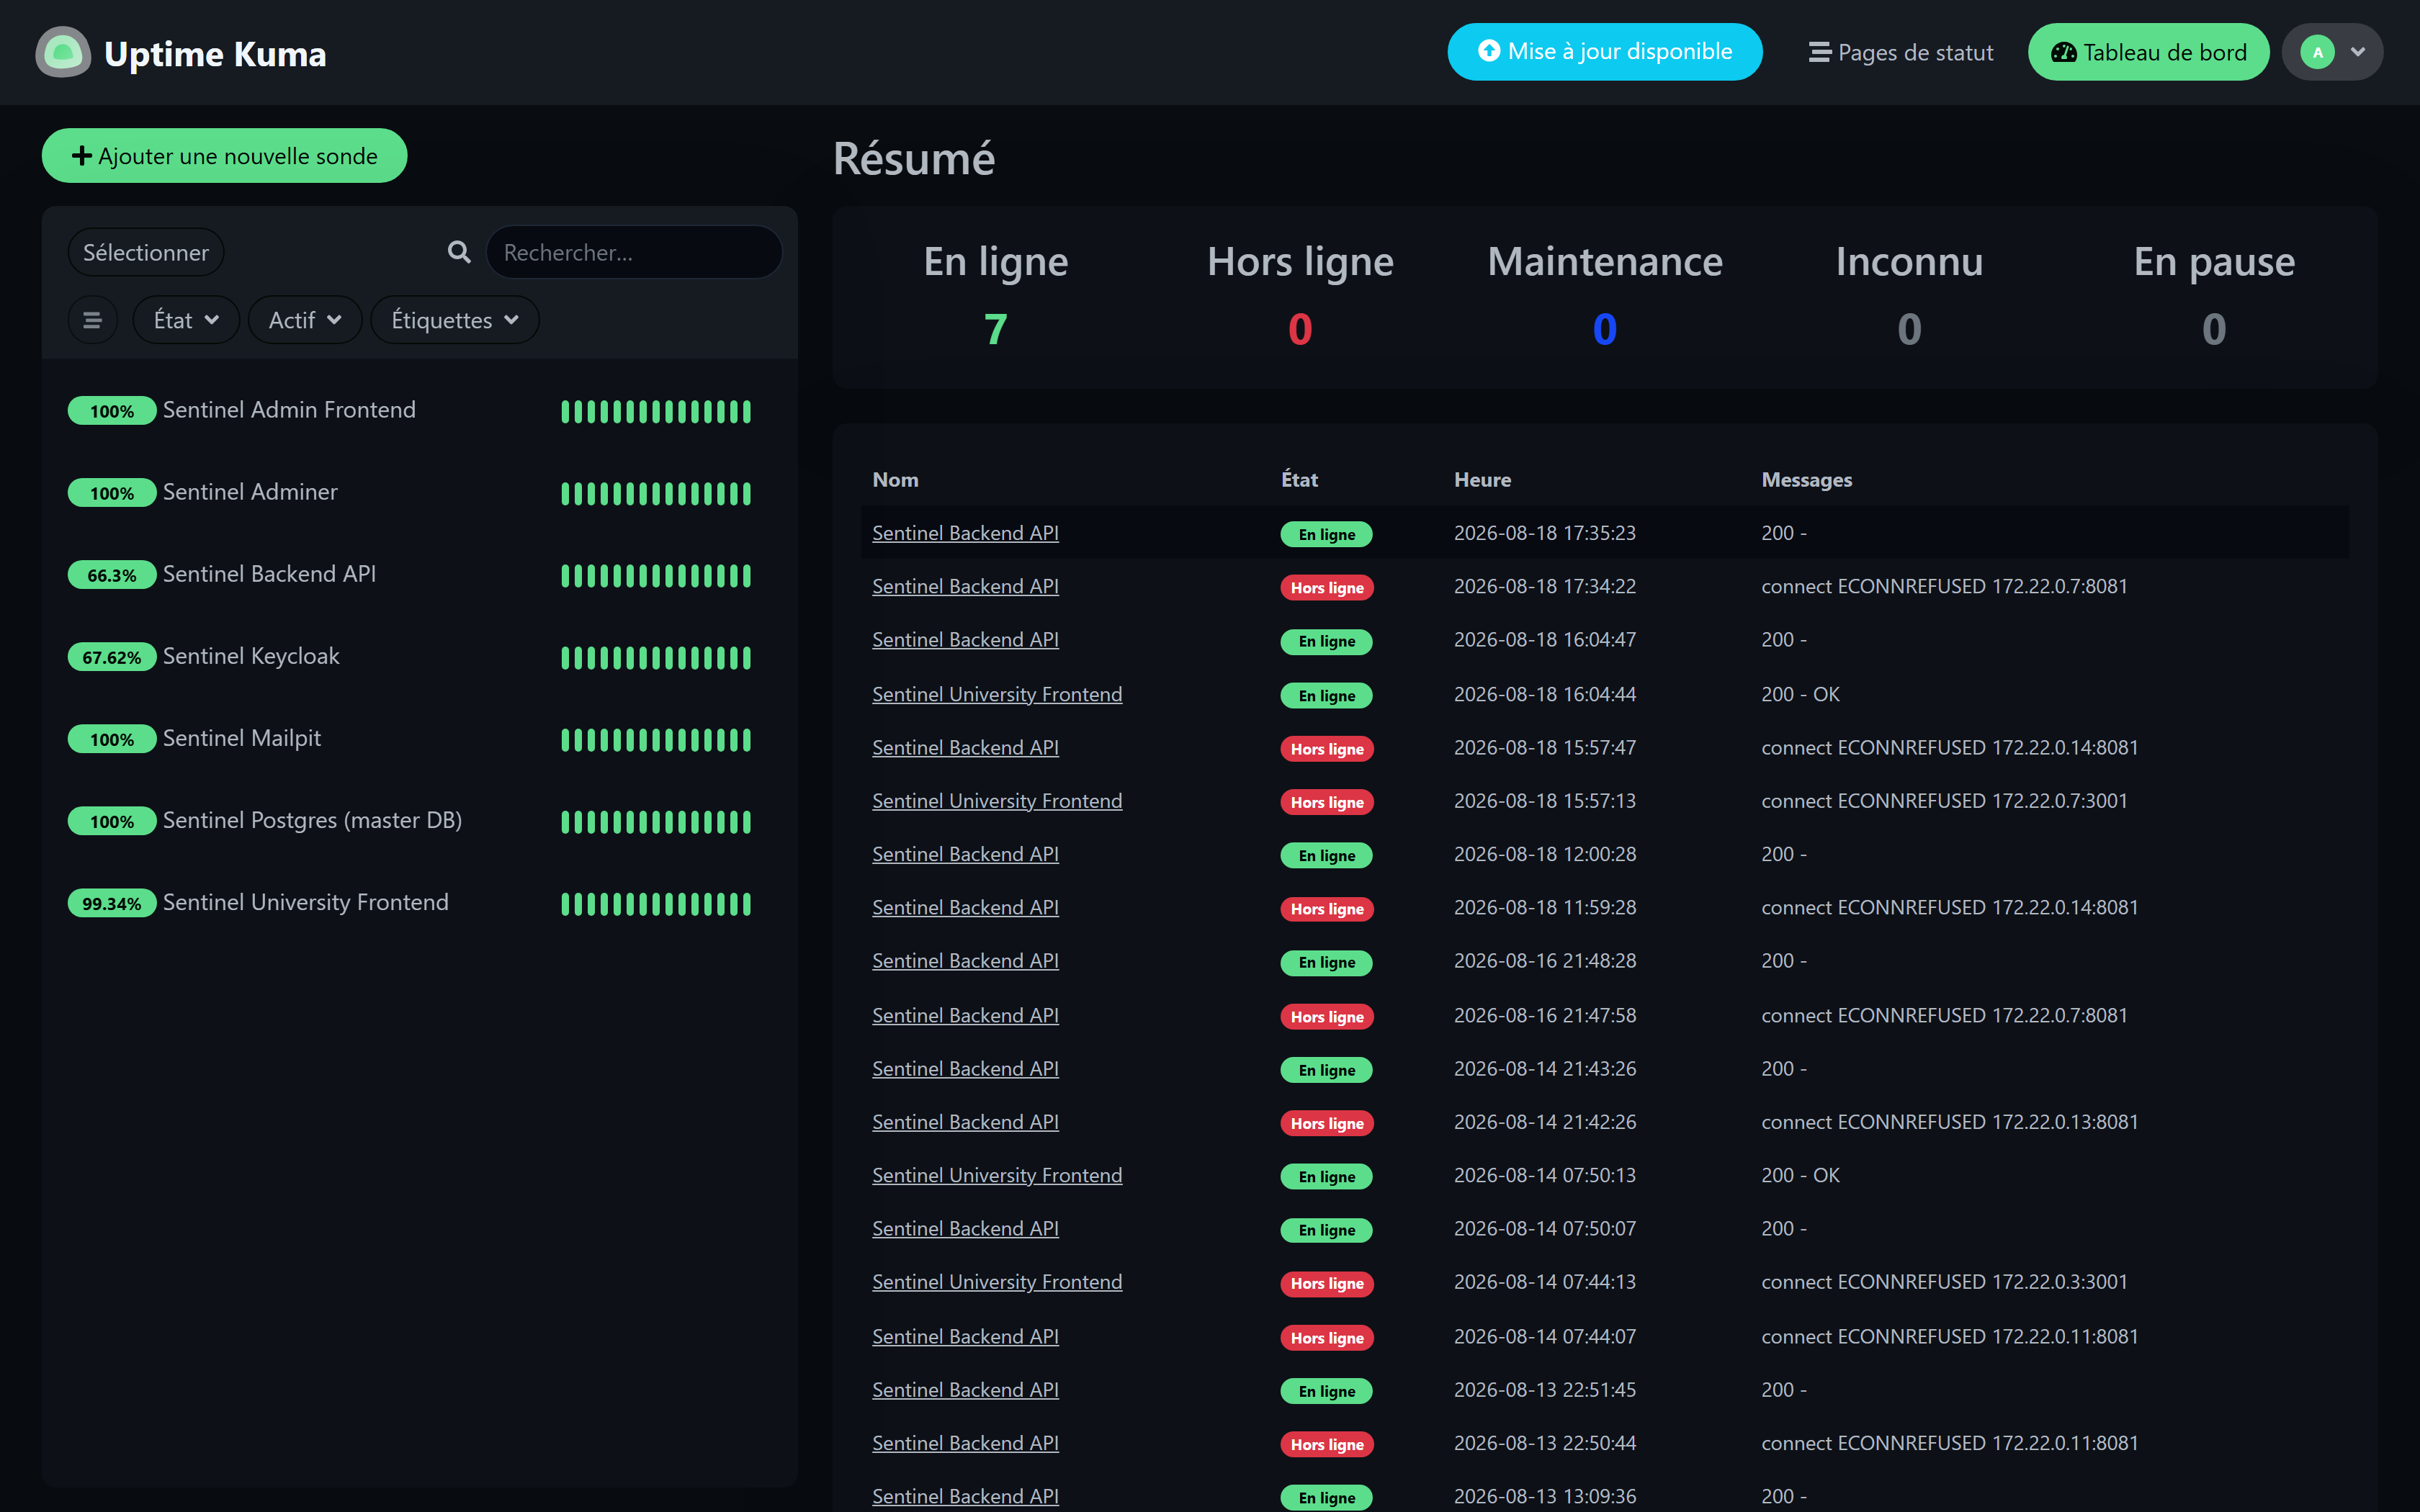The height and width of the screenshot is (1512, 2420).
Task: Click Hors ligne badge at 21:42:26
Action: click(x=1327, y=1123)
